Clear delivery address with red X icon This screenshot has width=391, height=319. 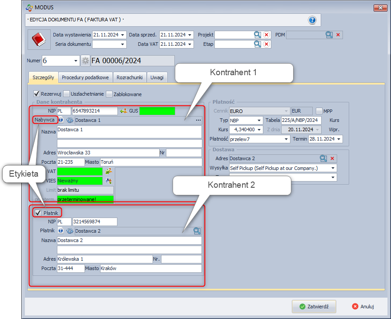[x=332, y=158]
